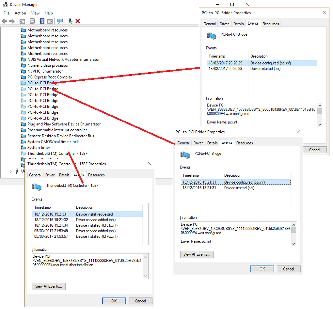Select Thunderbolt(TM) Controller - 15BF in the tree
Image resolution: width=333 pixels, height=309 pixels.
[x=57, y=154]
